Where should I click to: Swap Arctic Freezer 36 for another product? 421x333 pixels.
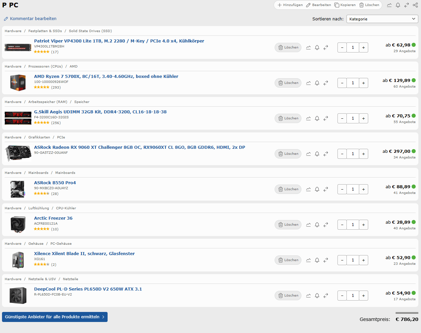[326, 225]
